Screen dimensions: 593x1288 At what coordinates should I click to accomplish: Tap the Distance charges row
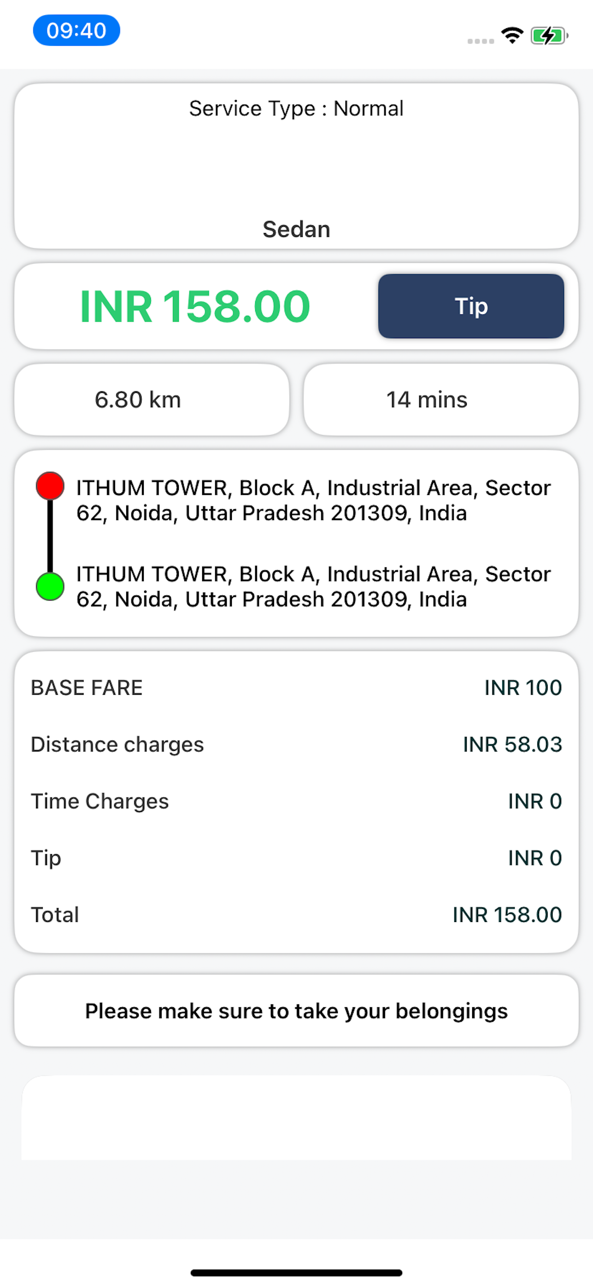(296, 745)
